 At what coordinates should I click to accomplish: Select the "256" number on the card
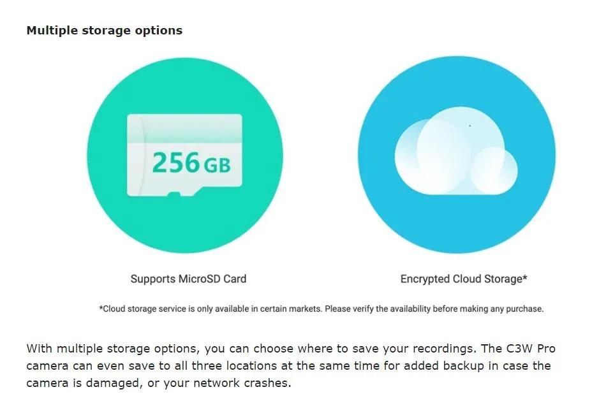click(x=176, y=163)
